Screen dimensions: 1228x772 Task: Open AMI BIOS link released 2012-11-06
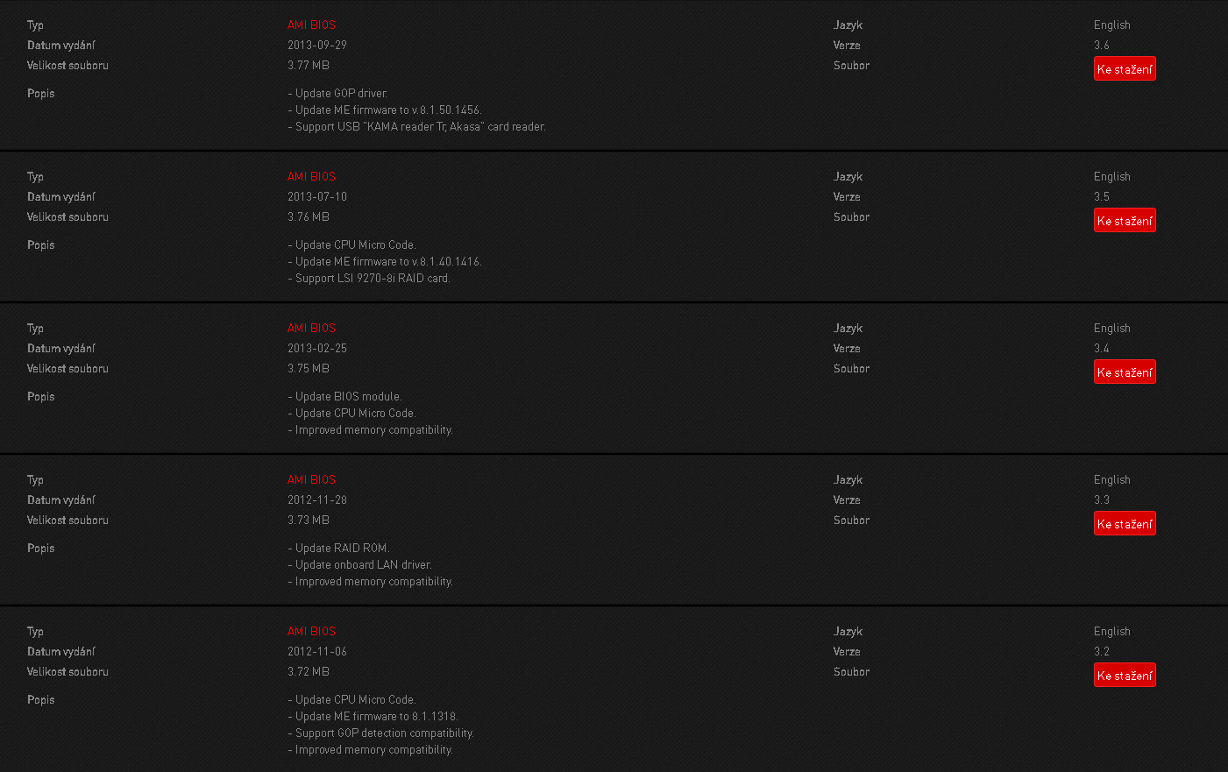click(311, 632)
